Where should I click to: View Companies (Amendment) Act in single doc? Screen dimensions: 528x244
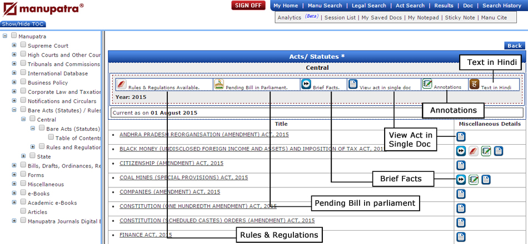461,194
